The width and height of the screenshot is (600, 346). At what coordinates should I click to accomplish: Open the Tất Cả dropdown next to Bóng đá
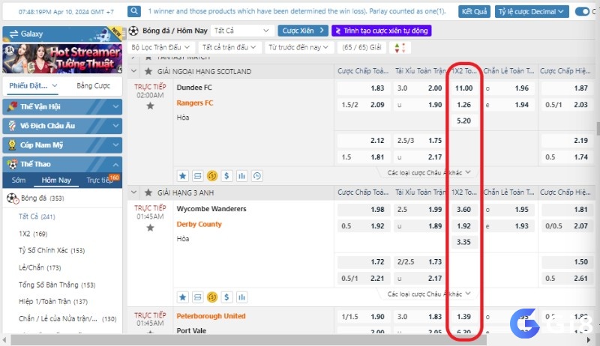click(x=242, y=31)
